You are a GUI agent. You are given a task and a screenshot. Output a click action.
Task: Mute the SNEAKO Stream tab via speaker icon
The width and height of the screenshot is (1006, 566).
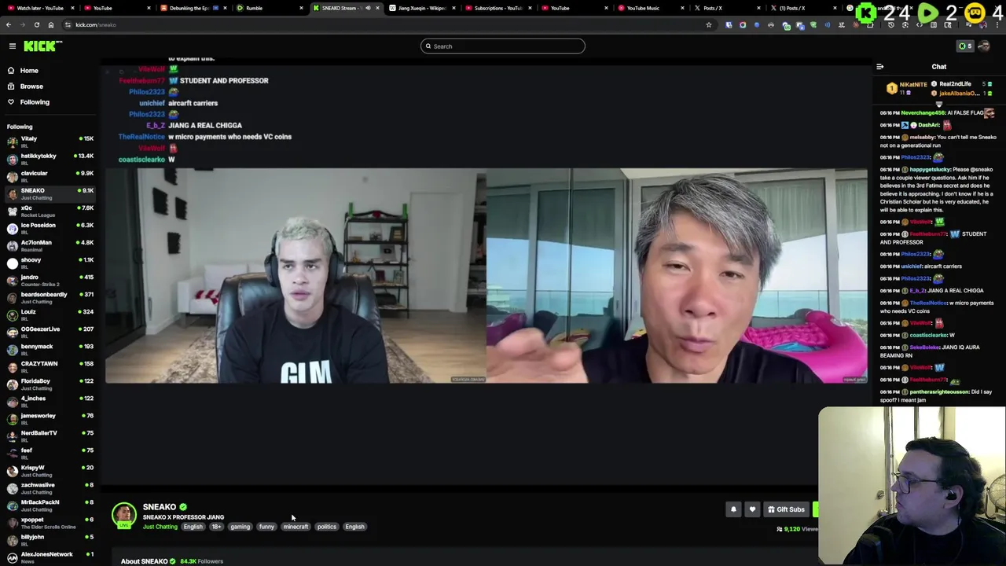point(368,8)
